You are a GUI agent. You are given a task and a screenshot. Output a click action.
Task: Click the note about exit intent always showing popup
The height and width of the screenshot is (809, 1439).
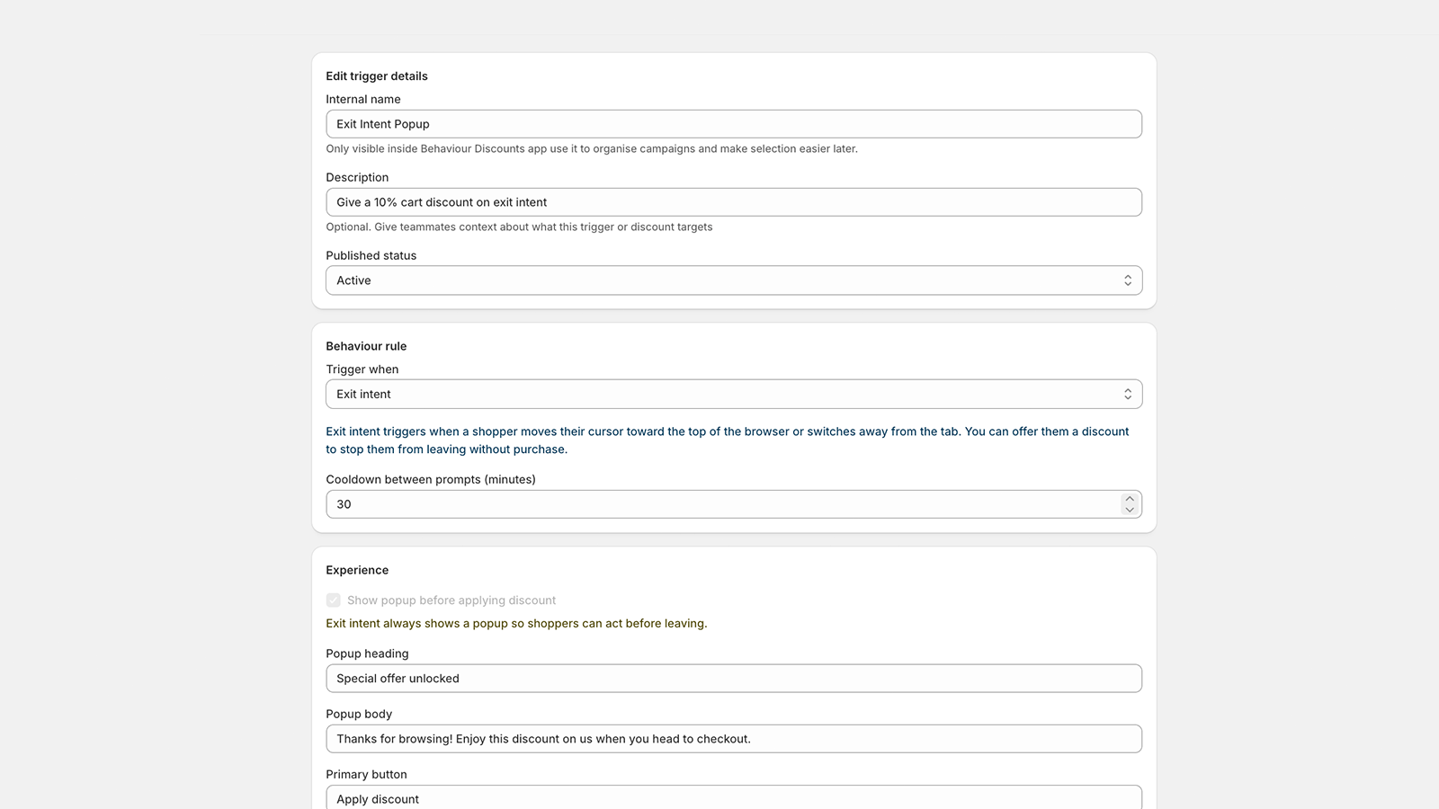click(516, 624)
